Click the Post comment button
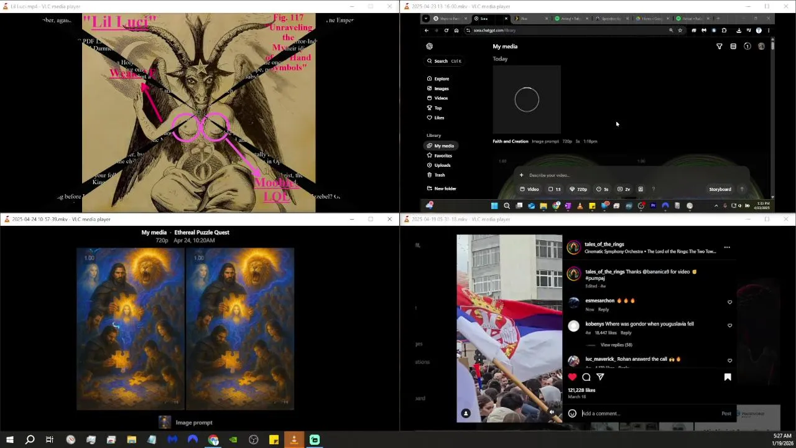 (726, 414)
